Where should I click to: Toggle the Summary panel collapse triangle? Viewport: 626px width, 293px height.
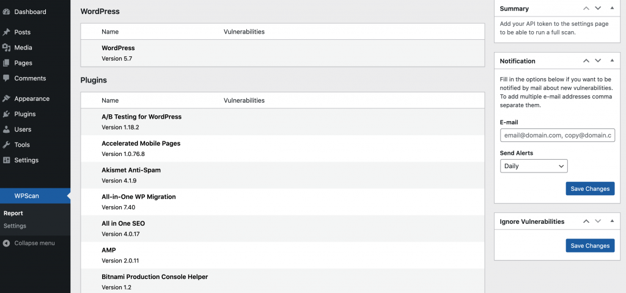(x=612, y=9)
